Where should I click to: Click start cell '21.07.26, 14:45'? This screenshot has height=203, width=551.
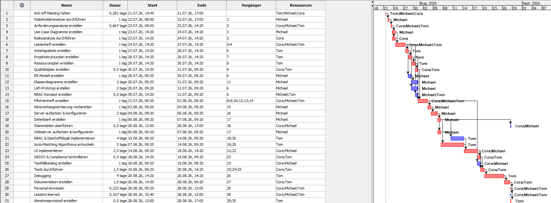[x=152, y=13]
